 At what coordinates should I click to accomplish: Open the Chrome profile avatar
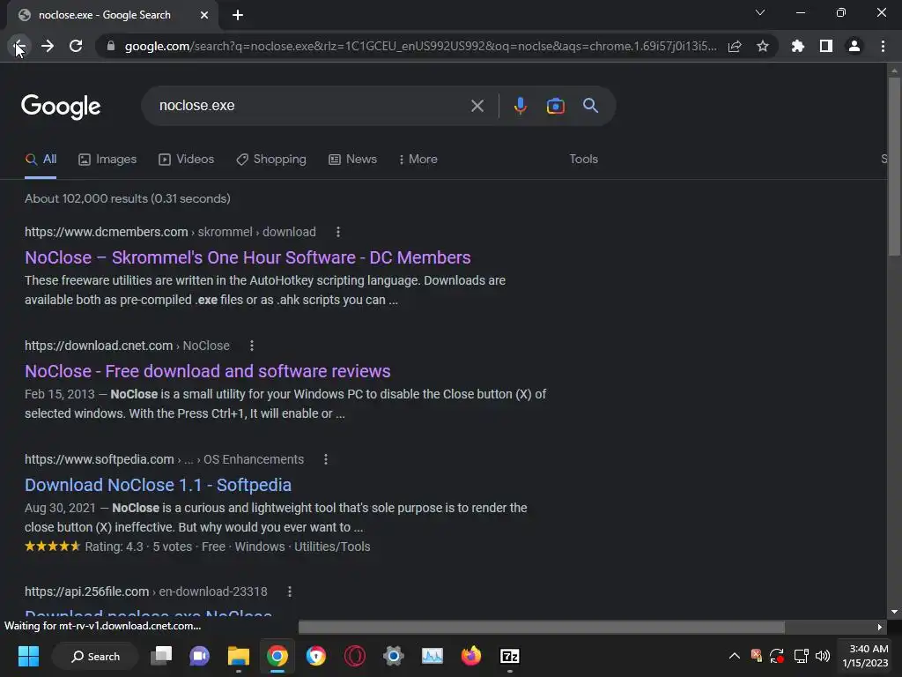pos(854,46)
